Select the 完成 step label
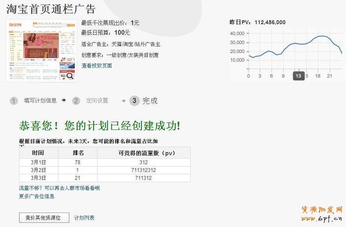 [150, 101]
